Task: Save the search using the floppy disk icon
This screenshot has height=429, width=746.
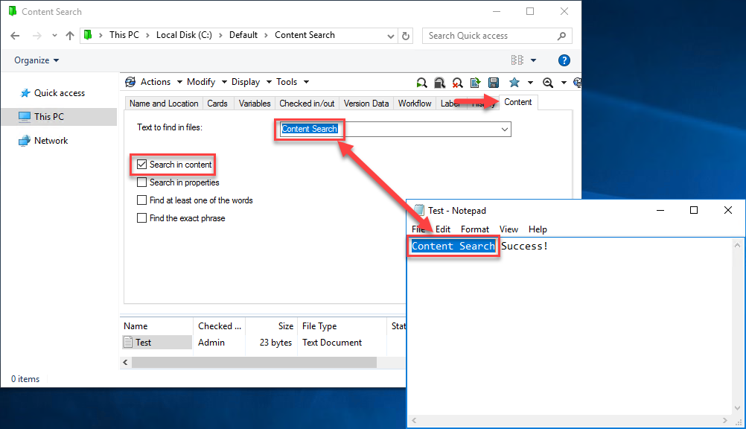Action: click(x=494, y=83)
